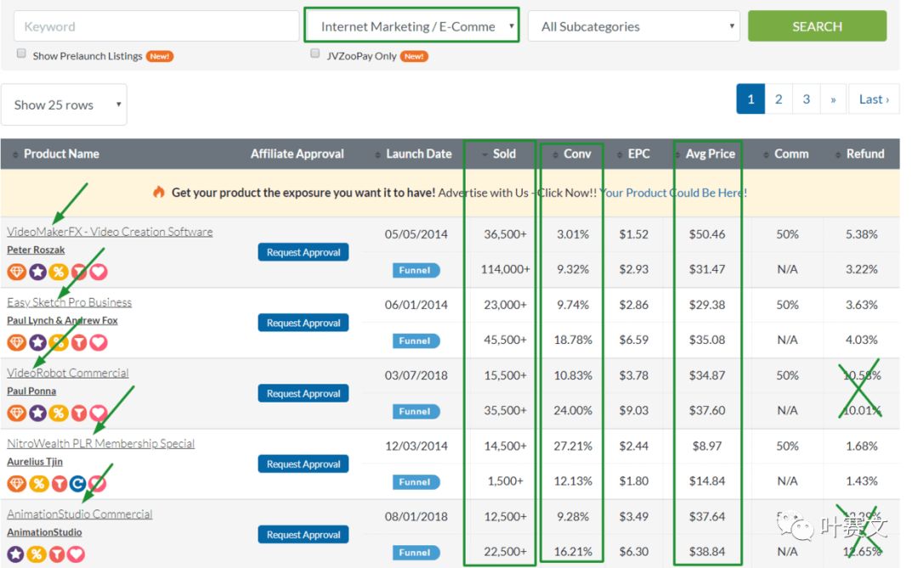Click Funnel badge in AnimationStudio row

pos(415,552)
